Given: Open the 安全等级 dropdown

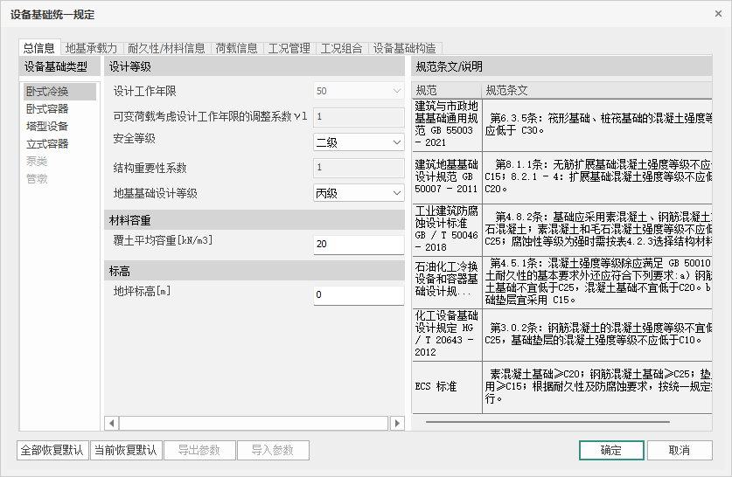Looking at the screenshot, I should click(x=358, y=142).
